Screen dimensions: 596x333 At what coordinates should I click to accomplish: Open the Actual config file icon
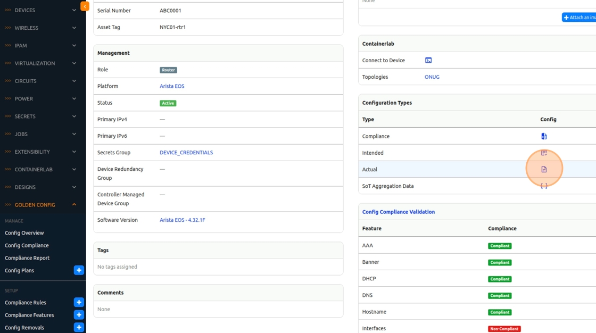(544, 169)
